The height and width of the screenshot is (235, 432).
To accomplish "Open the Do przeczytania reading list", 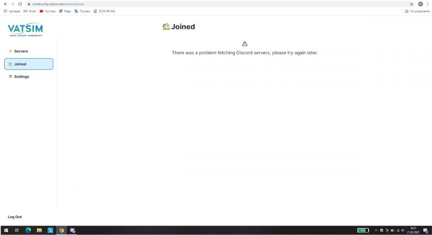I will pos(417,11).
